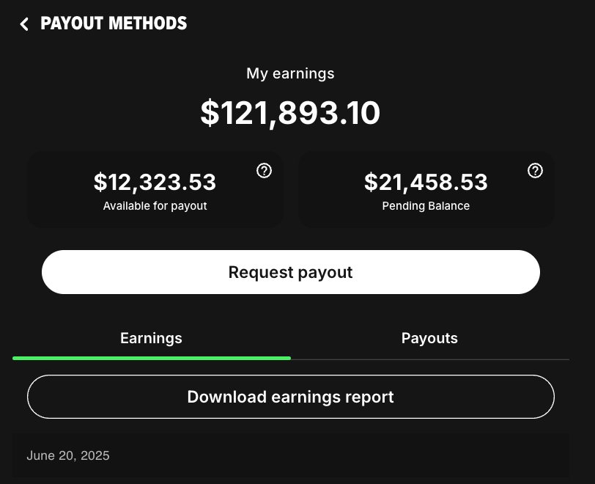The width and height of the screenshot is (595, 484).
Task: Click the Available for payout caption
Action: coord(155,206)
